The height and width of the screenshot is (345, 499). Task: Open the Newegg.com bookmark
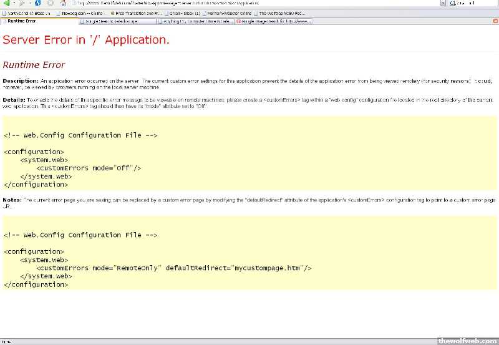[x=80, y=12]
